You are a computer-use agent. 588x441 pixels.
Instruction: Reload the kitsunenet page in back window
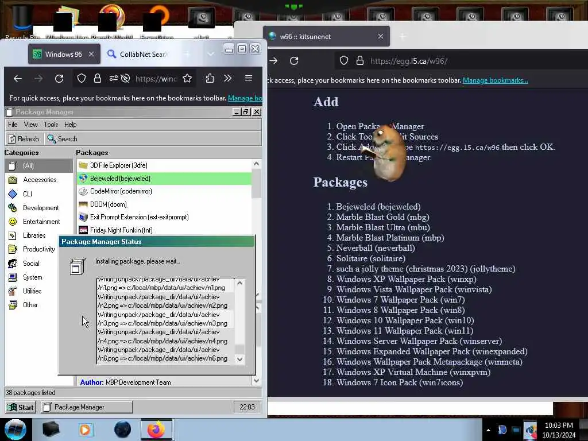click(294, 61)
